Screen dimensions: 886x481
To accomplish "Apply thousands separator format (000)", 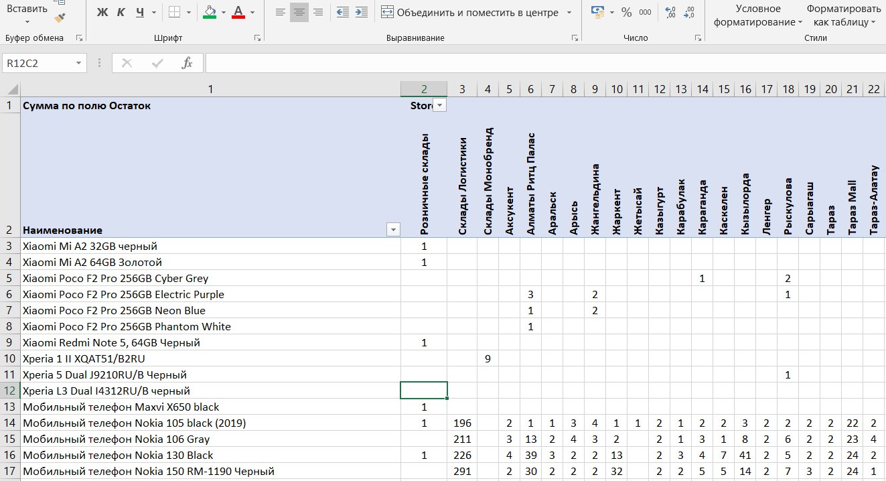I will pyautogui.click(x=645, y=12).
